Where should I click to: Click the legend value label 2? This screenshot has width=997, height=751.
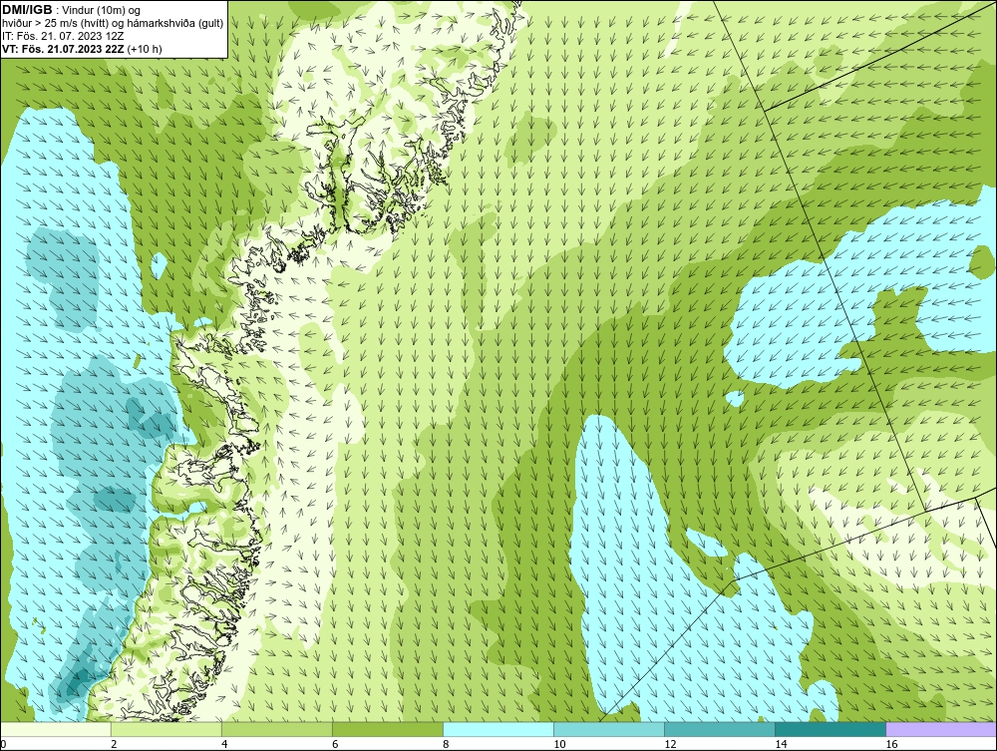pos(114,744)
